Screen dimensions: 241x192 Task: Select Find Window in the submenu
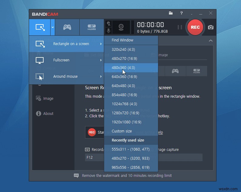tap(131, 40)
